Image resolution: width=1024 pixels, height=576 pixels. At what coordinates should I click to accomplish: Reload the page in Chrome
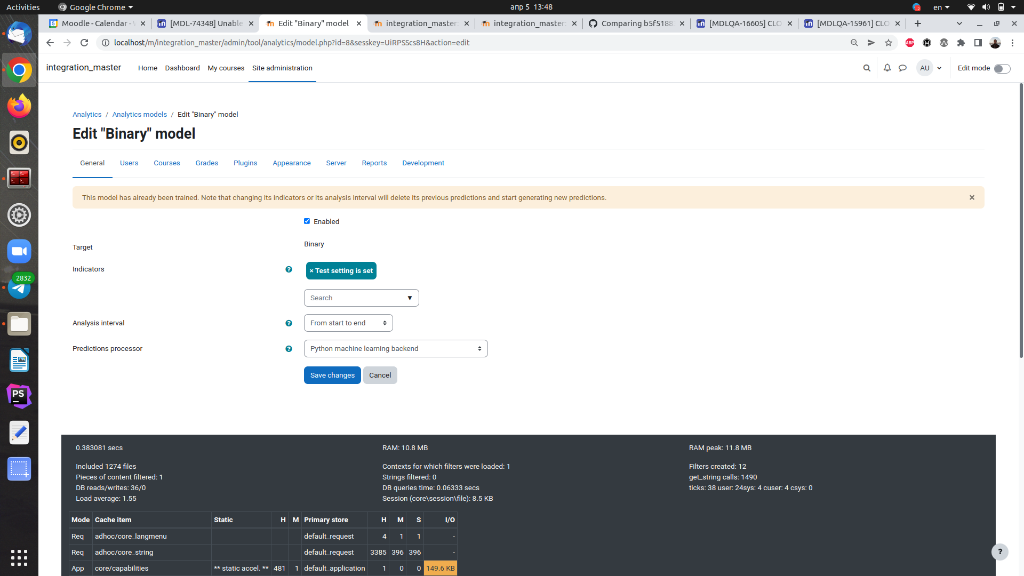pyautogui.click(x=84, y=43)
